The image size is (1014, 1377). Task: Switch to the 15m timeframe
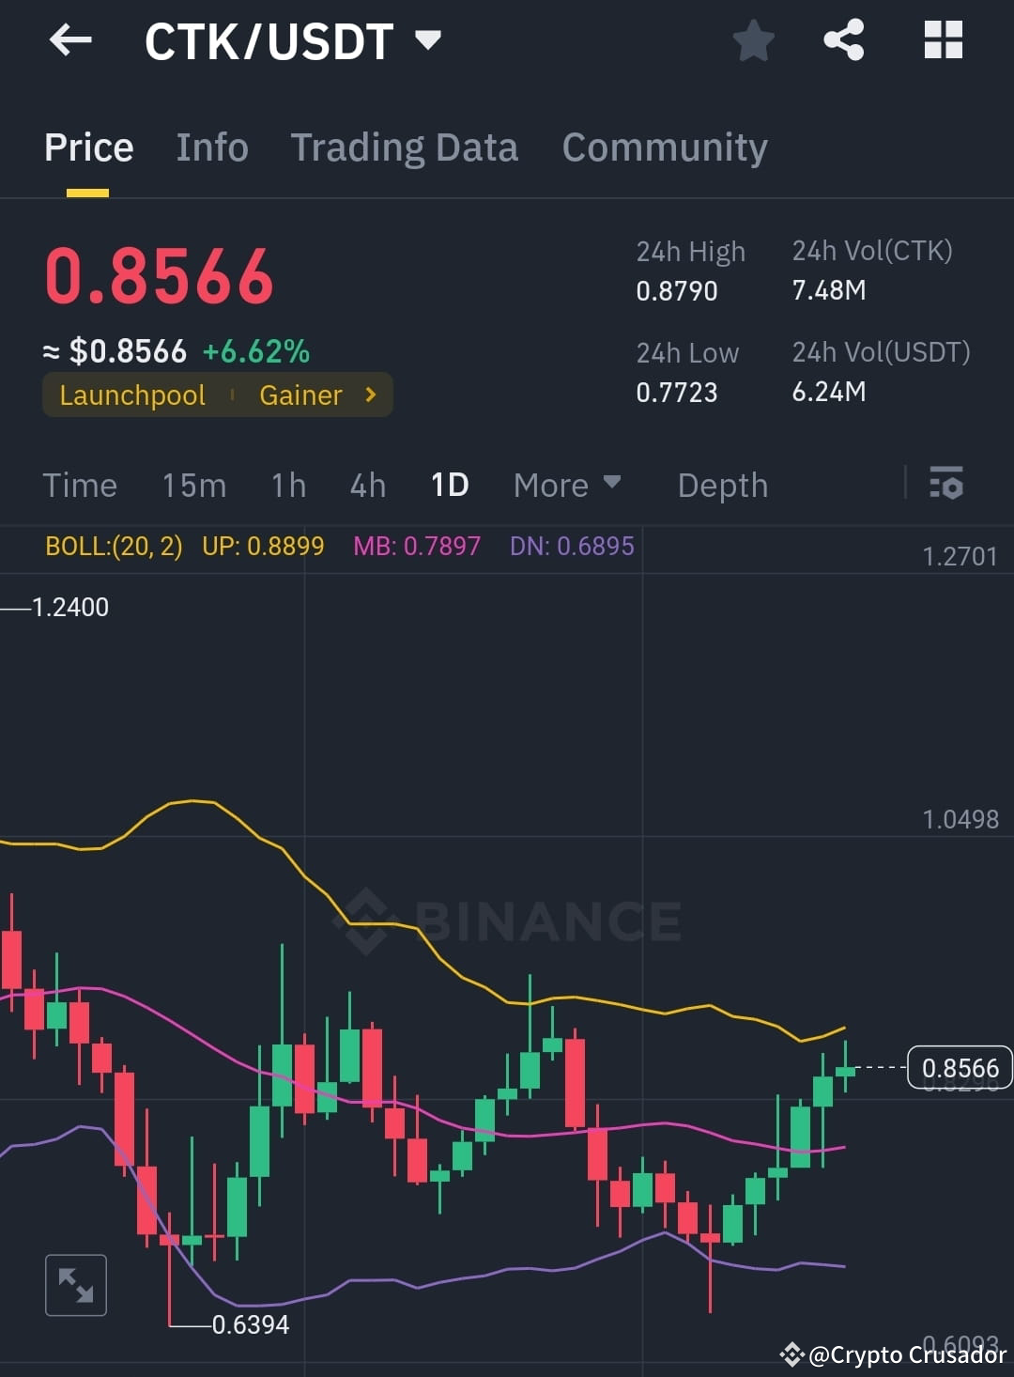pyautogui.click(x=194, y=485)
